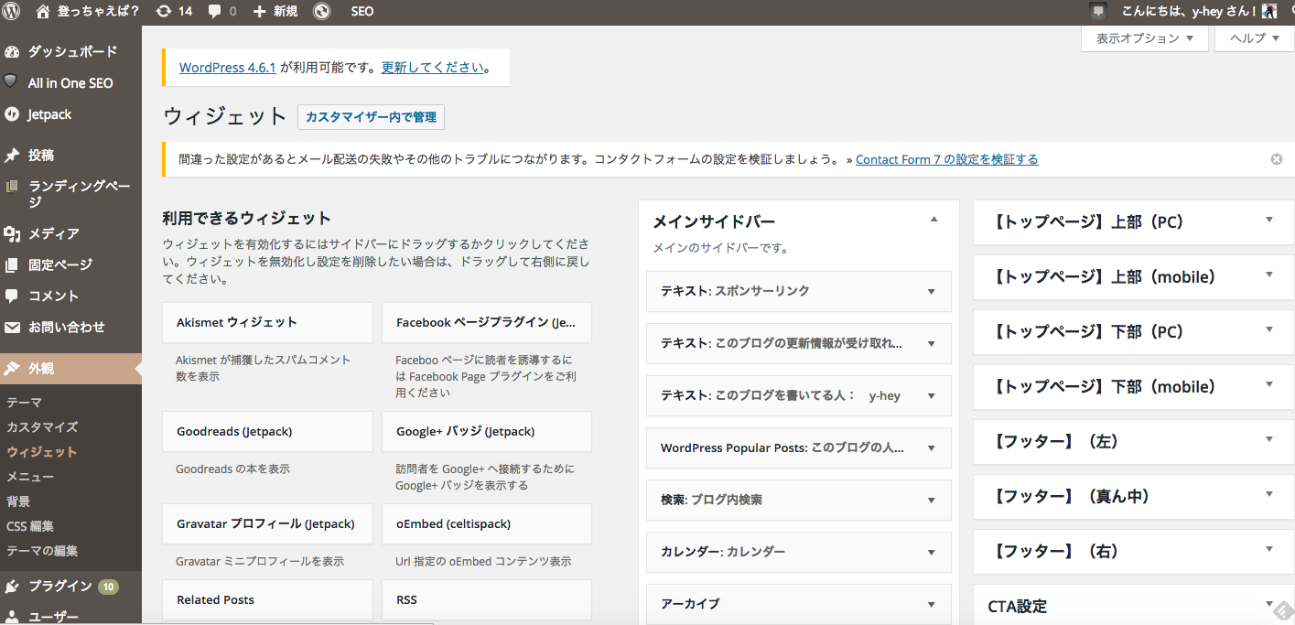Image resolution: width=1295 pixels, height=625 pixels.
Task: Open メニュー in the 外観 submenu
Action: point(30,477)
